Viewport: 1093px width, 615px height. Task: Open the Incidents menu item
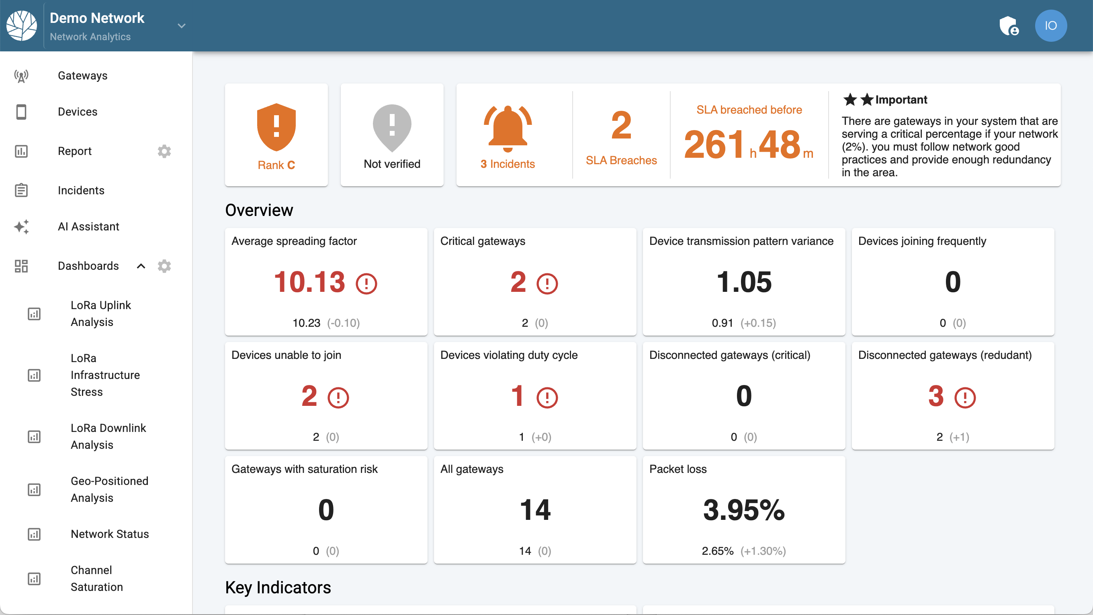(81, 190)
